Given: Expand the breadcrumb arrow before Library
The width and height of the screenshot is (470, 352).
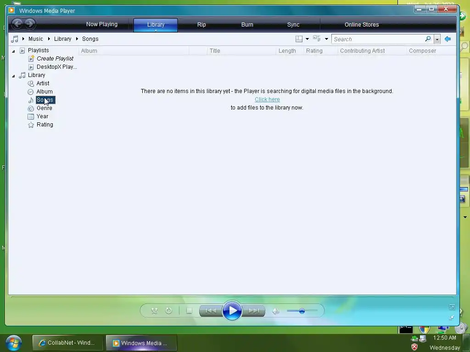Looking at the screenshot, I should 49,38.
